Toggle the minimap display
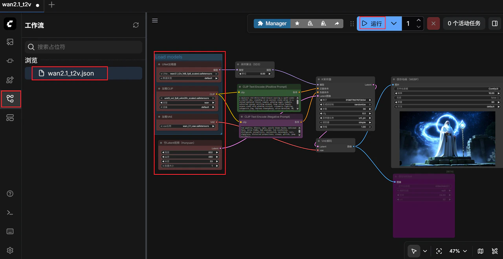 480,251
